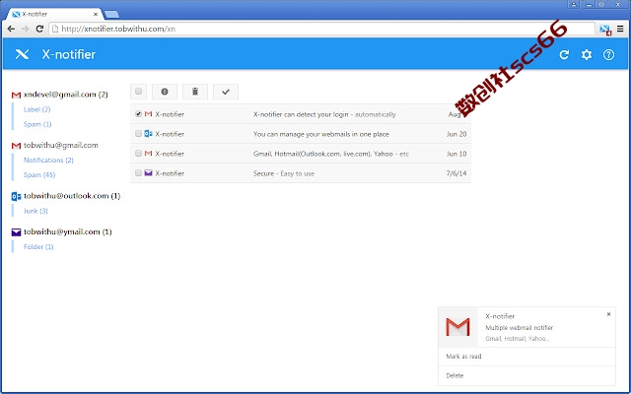This screenshot has width=631, height=394.
Task: Go back with browser back arrow
Action: point(11,29)
